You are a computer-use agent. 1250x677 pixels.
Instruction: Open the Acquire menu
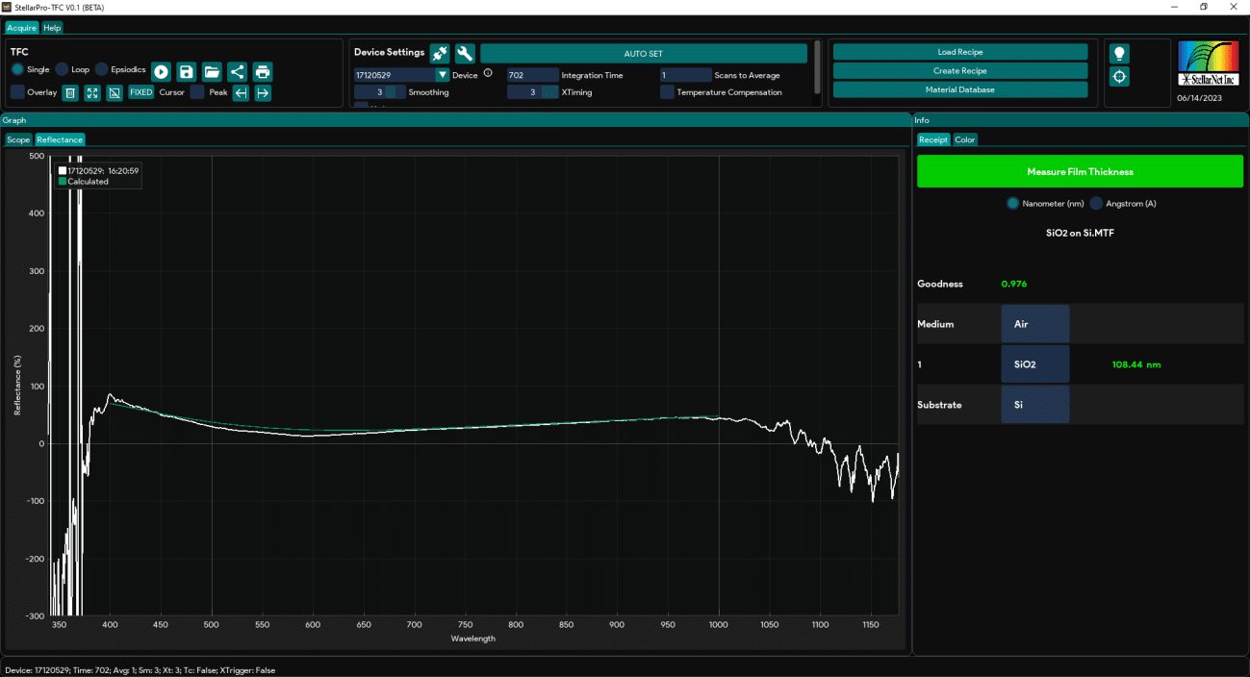21,28
